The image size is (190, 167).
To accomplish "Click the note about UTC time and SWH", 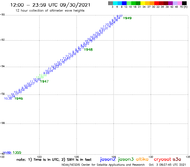I will 54,160.
